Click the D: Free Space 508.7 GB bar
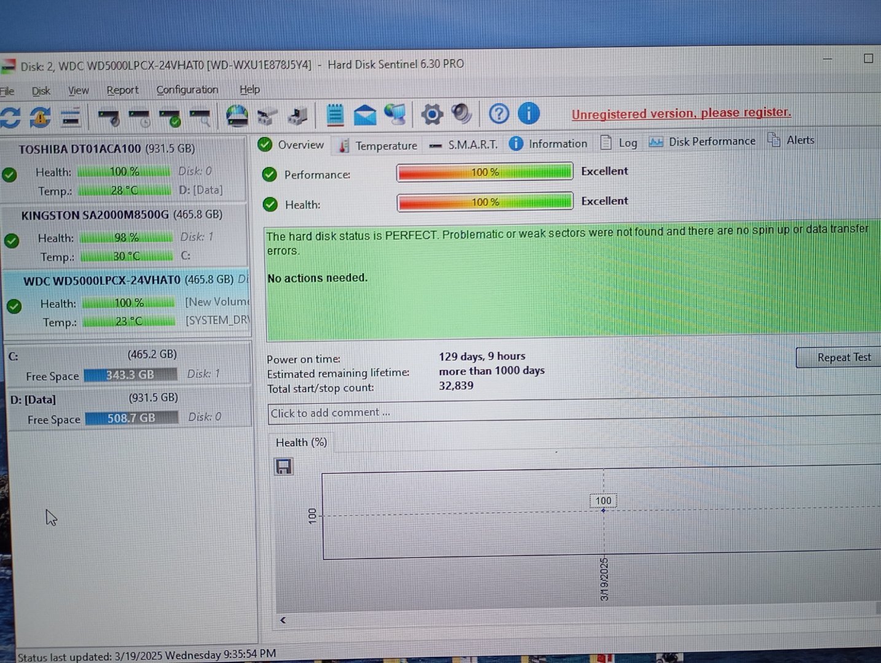Viewport: 881px width, 663px height. point(132,418)
